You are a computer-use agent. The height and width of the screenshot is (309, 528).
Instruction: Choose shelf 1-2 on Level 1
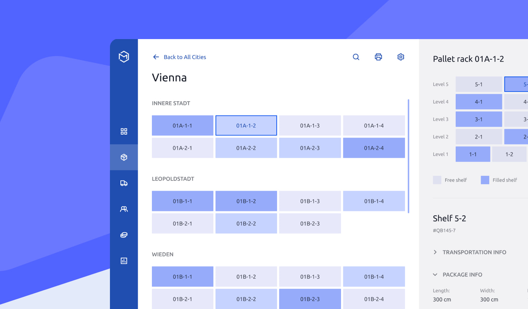[509, 154]
